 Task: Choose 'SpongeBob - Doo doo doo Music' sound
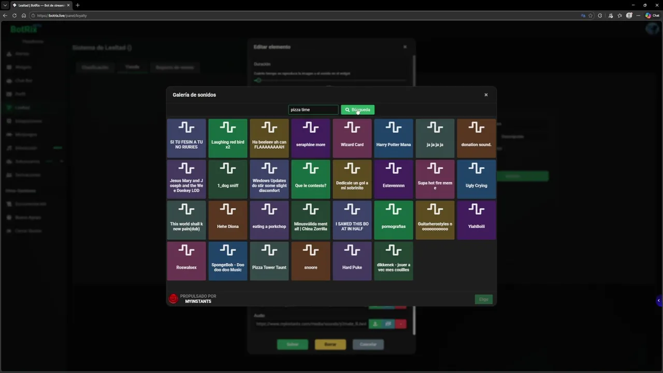tap(228, 261)
